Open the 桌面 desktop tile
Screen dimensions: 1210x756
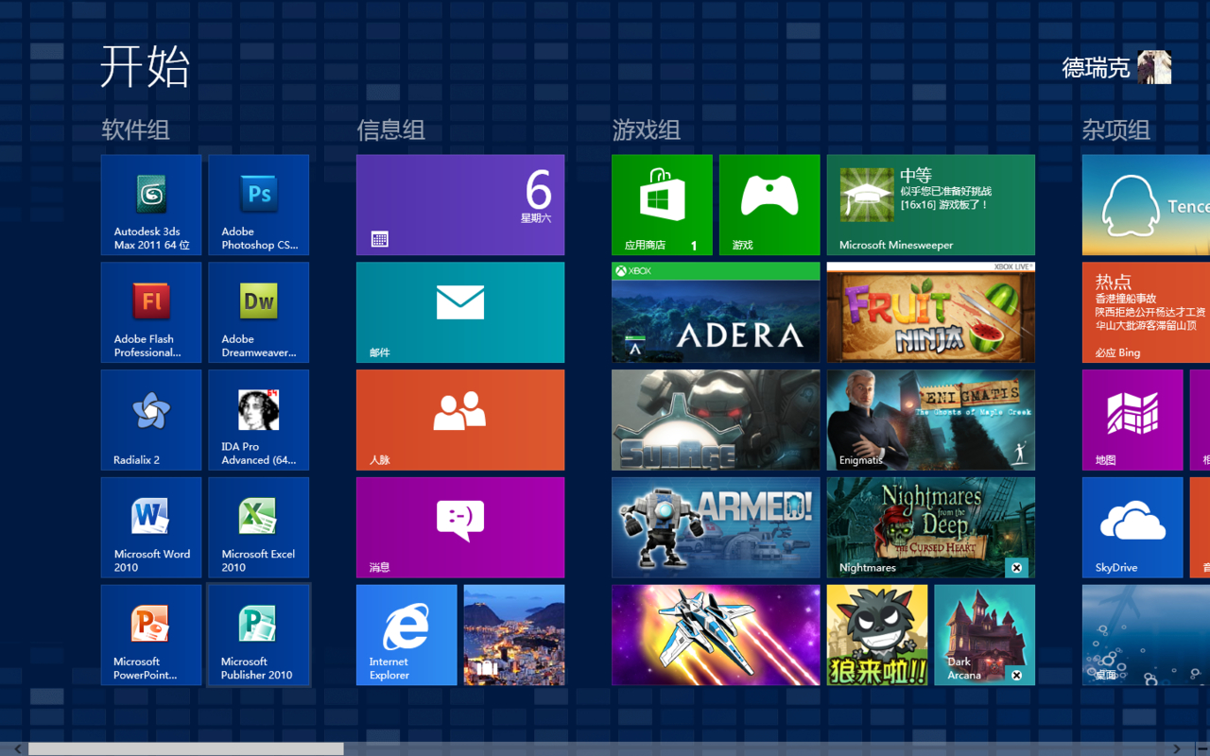pyautogui.click(x=1146, y=635)
